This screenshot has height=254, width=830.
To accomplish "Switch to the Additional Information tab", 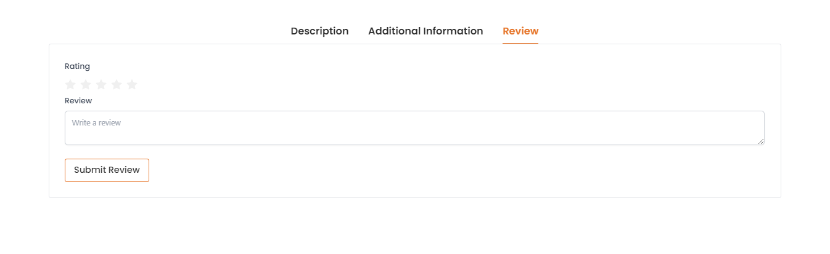I will (425, 31).
